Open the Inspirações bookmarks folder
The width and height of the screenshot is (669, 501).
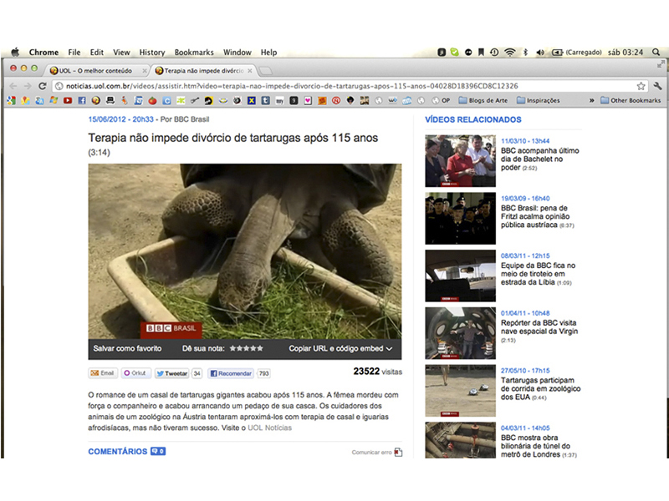[x=538, y=100]
